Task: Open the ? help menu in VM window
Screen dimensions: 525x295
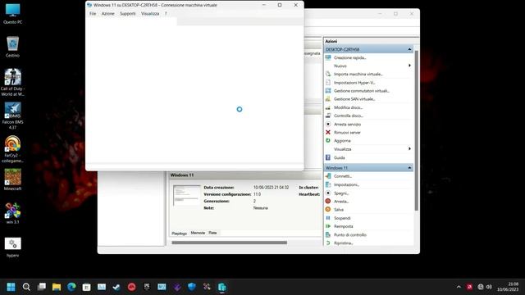Action: pyautogui.click(x=166, y=14)
